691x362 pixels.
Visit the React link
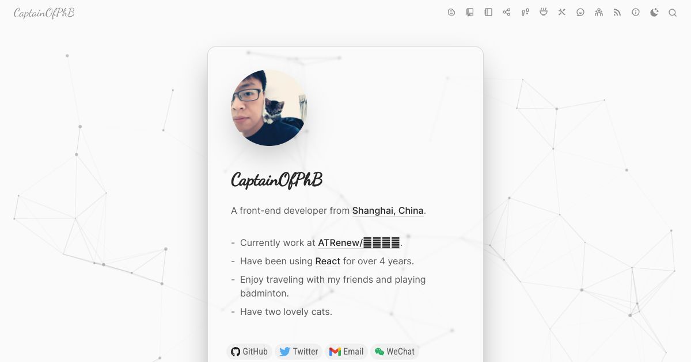(x=328, y=261)
